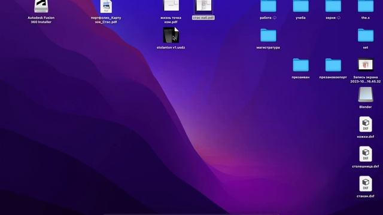Select the stolanton v1.usdz 3D model file
383x215 pixels.
[x=171, y=35]
